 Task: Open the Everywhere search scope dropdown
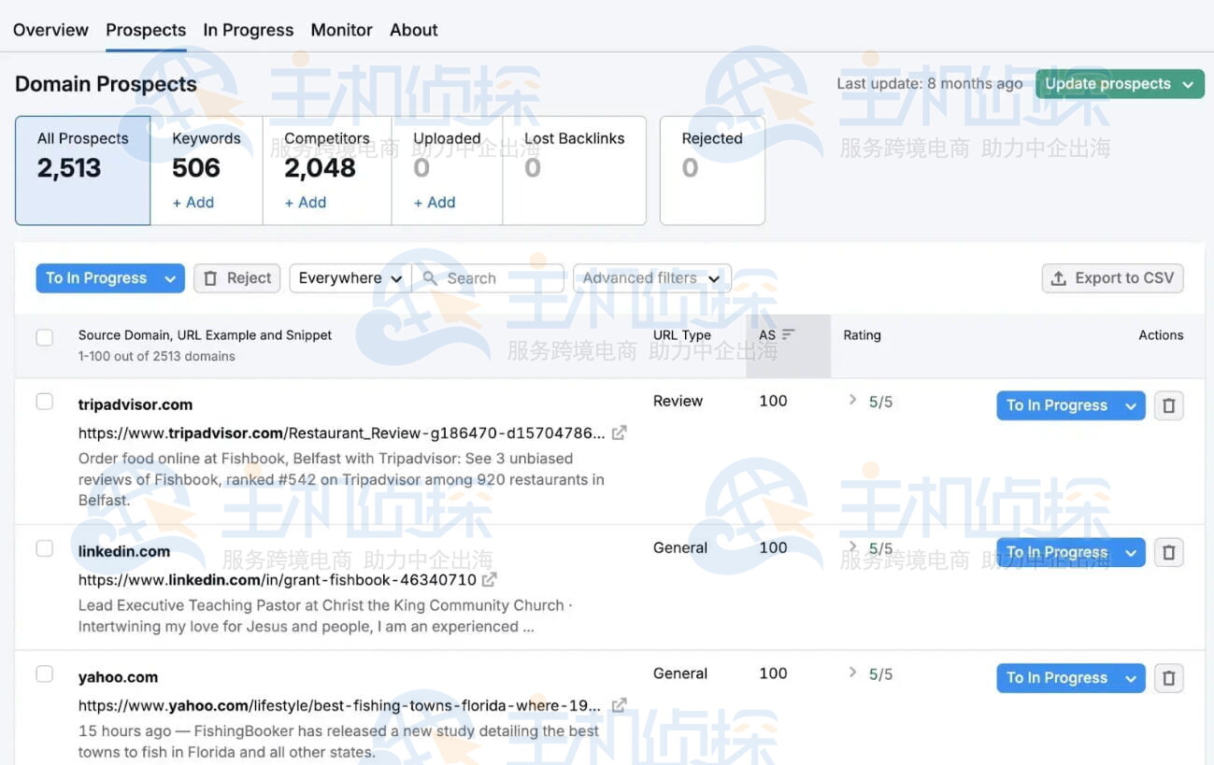point(350,278)
